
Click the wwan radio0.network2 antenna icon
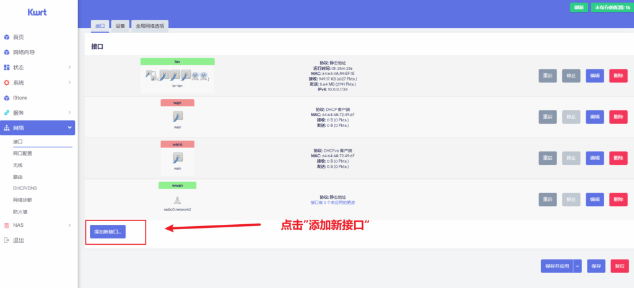[177, 199]
